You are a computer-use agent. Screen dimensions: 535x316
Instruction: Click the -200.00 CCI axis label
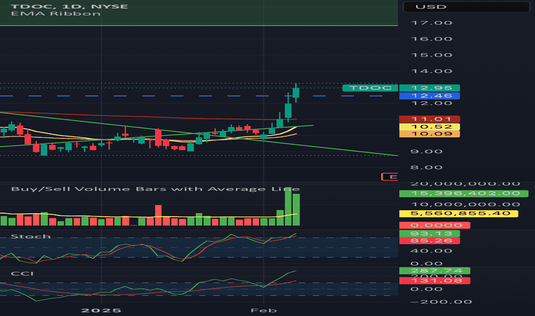point(441,302)
